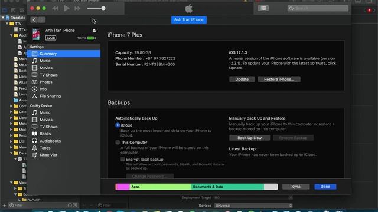The height and width of the screenshot is (212, 378).
Task: Click the pink storage segment
Action: [x=123, y=187]
